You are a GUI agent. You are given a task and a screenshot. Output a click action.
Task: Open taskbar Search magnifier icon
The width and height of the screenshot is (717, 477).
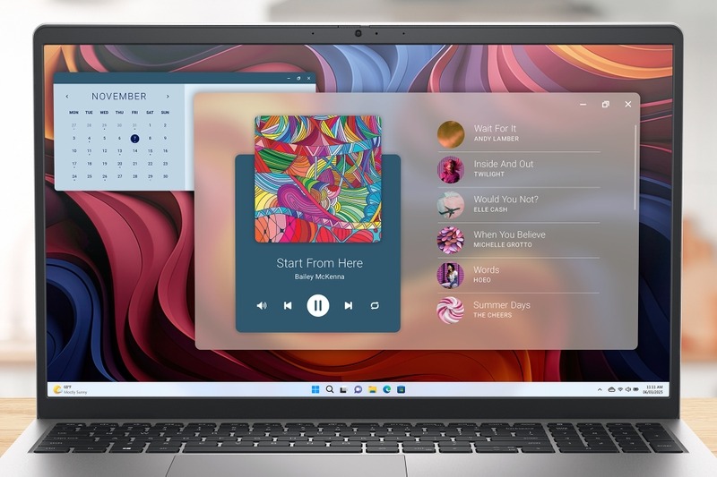330,389
